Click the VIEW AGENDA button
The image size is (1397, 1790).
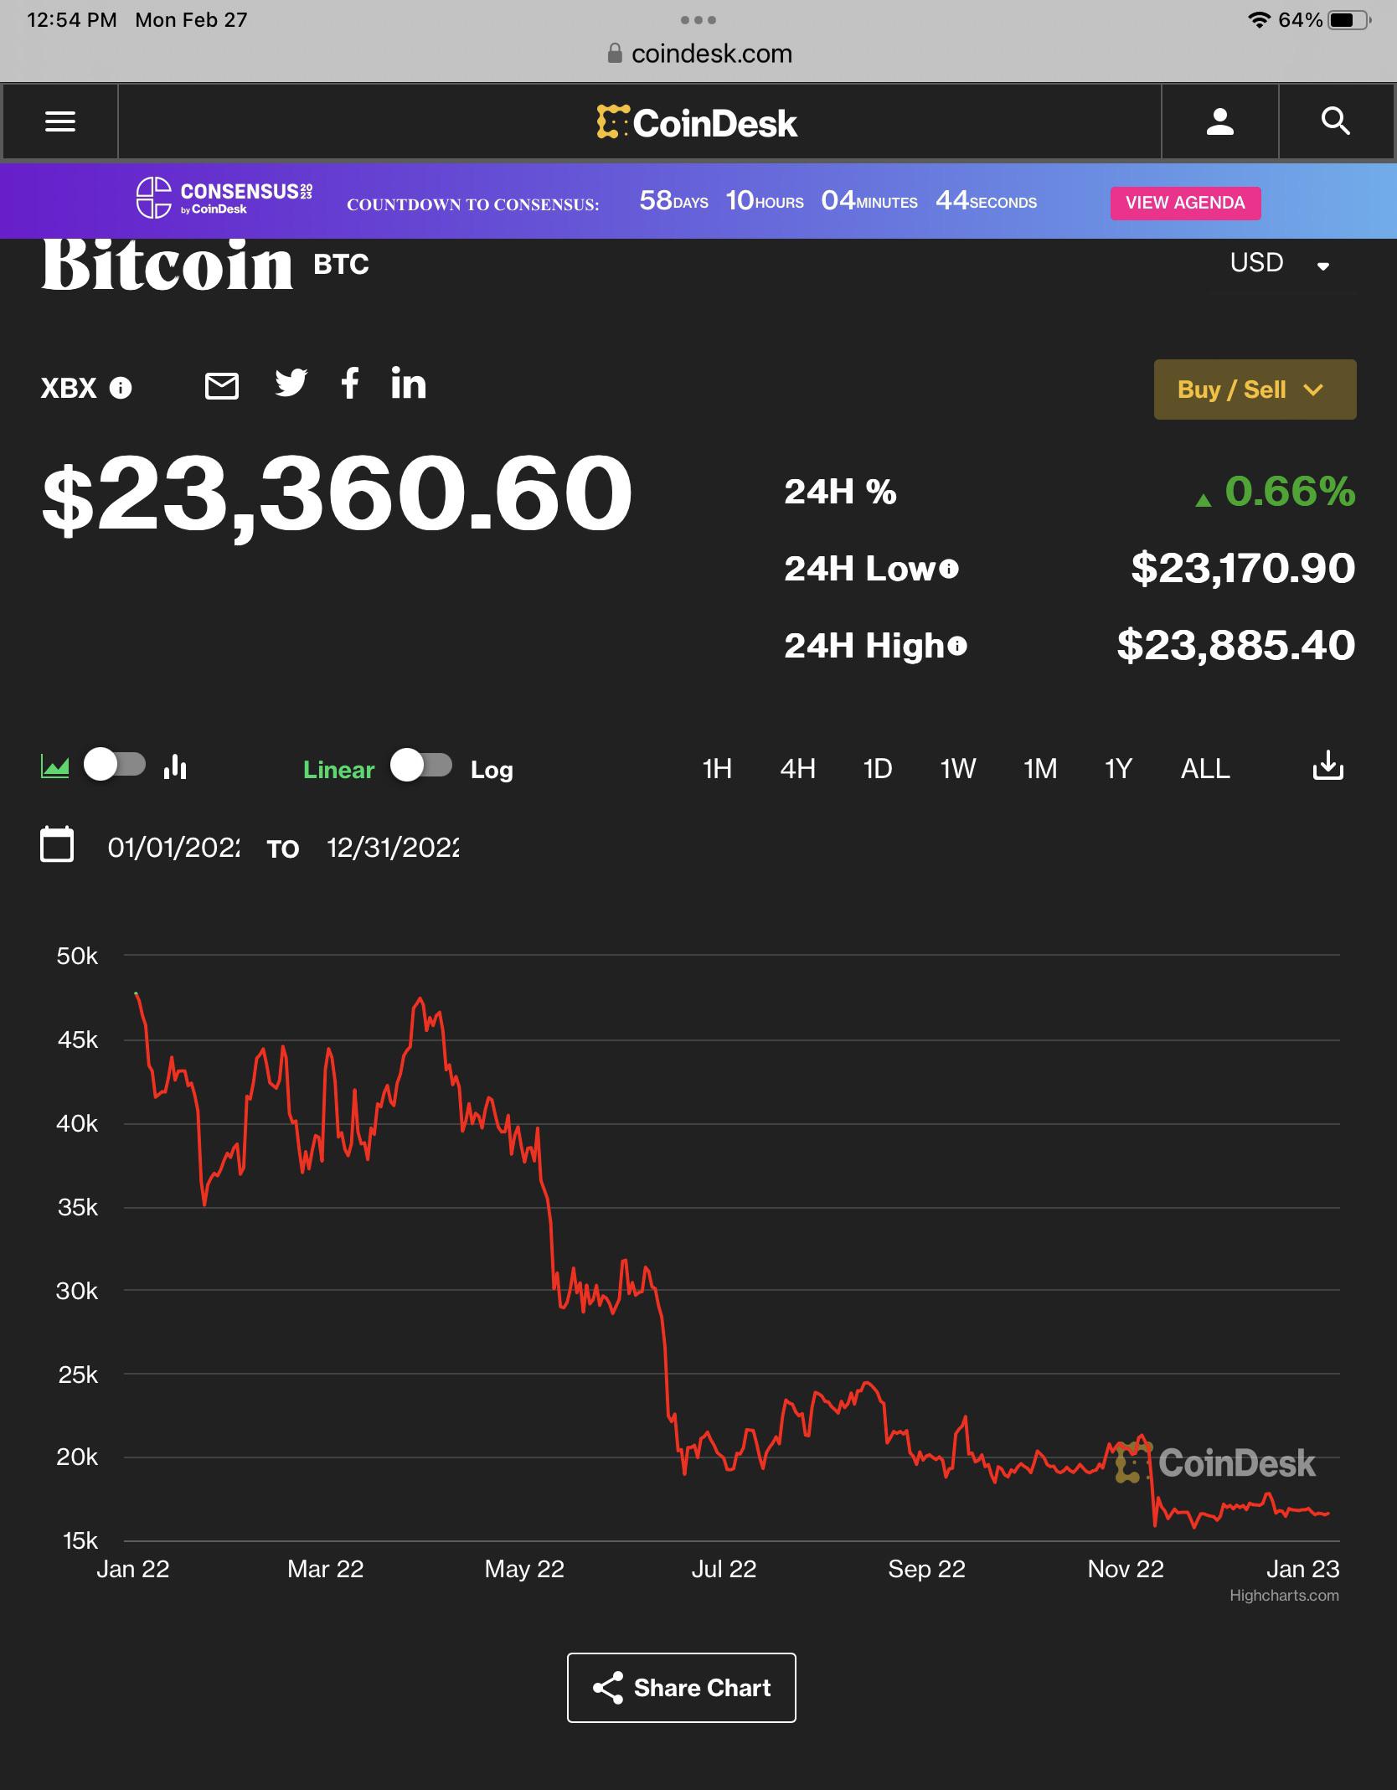click(x=1184, y=203)
